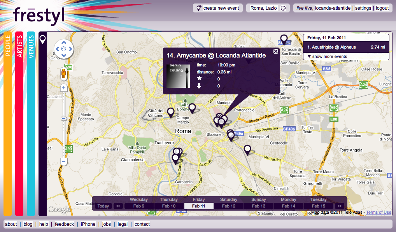
Task: Select the event pin near Via Ostiense
Action: click(x=175, y=159)
